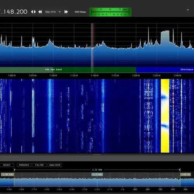
Task: Toggle the FILTER option
Action: 39,165
